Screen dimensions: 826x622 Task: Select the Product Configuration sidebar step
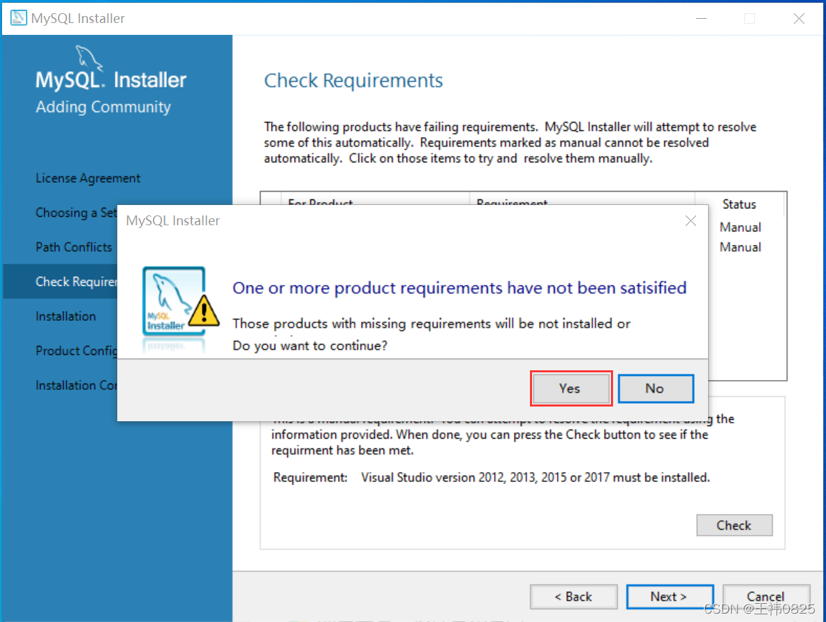point(76,351)
